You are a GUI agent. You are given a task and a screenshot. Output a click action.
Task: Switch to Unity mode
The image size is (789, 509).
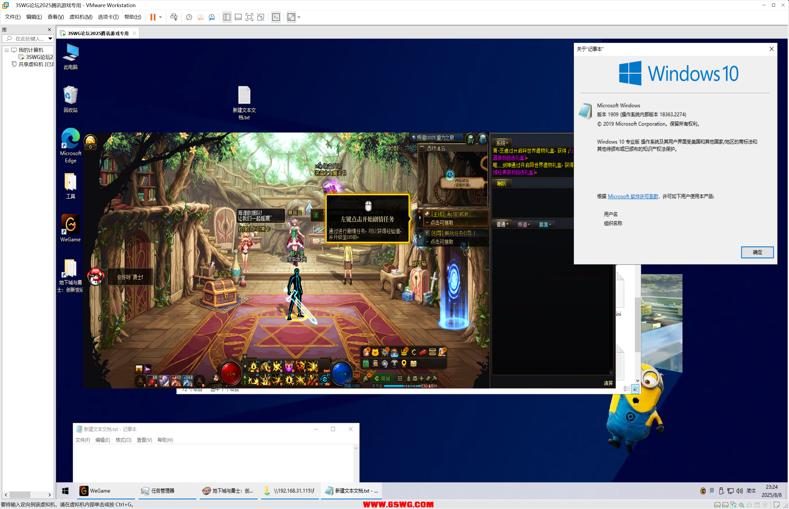click(261, 17)
